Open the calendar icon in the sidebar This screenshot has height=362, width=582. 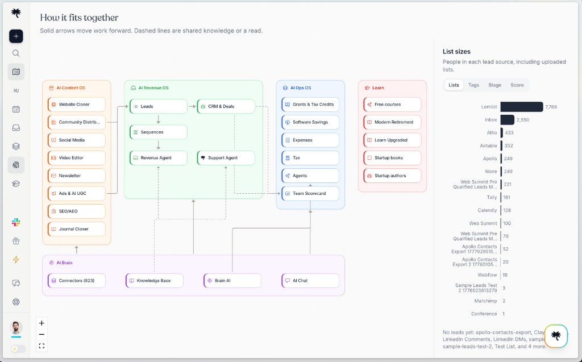pyautogui.click(x=16, y=109)
